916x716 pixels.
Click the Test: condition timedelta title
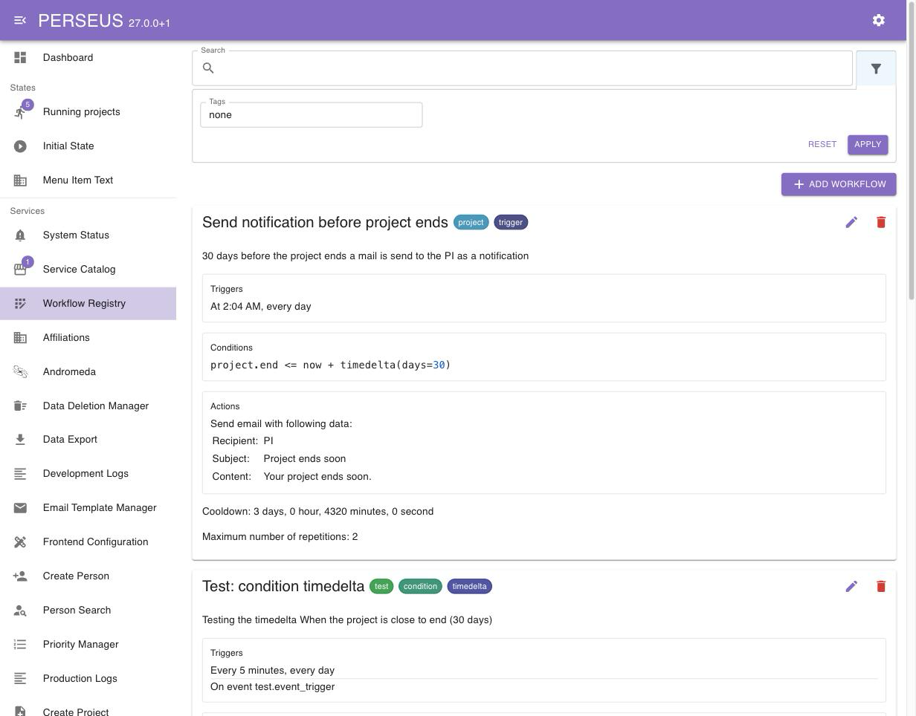coord(283,586)
